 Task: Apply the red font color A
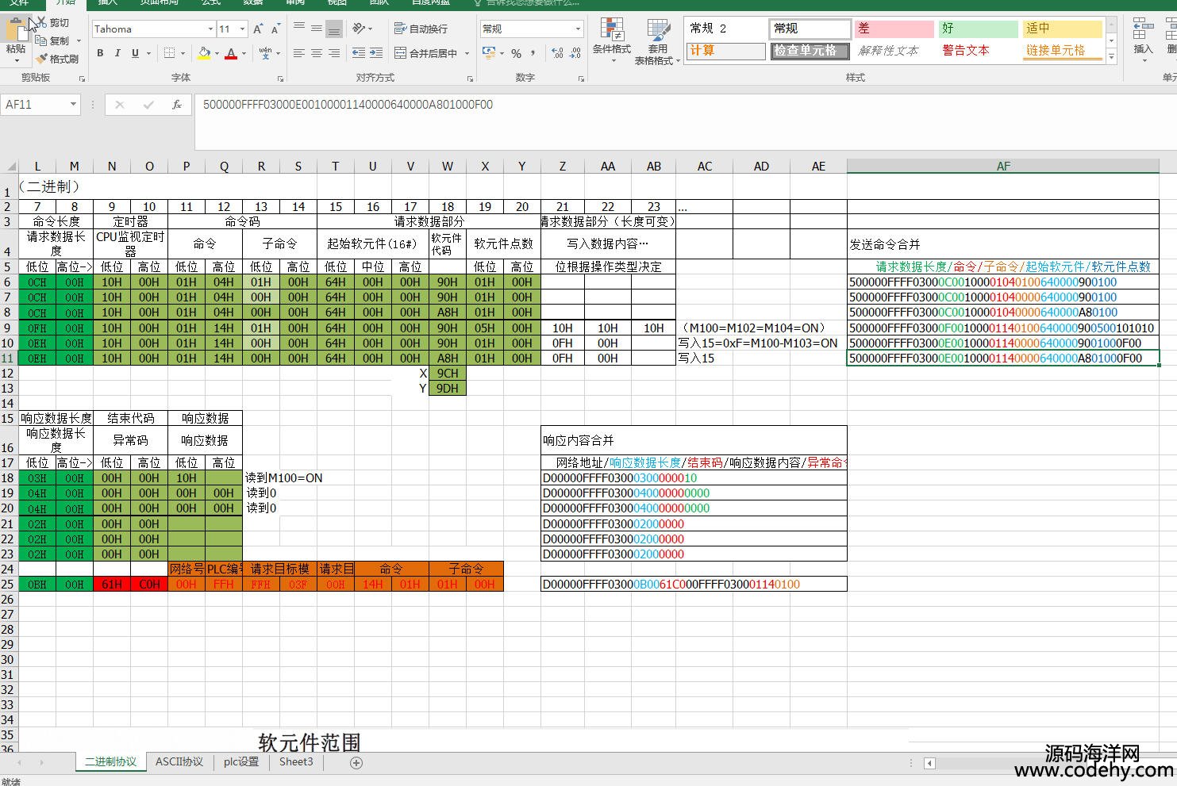(231, 53)
